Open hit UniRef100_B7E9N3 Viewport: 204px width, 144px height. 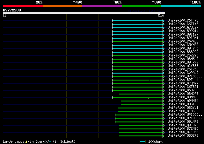[183, 132]
